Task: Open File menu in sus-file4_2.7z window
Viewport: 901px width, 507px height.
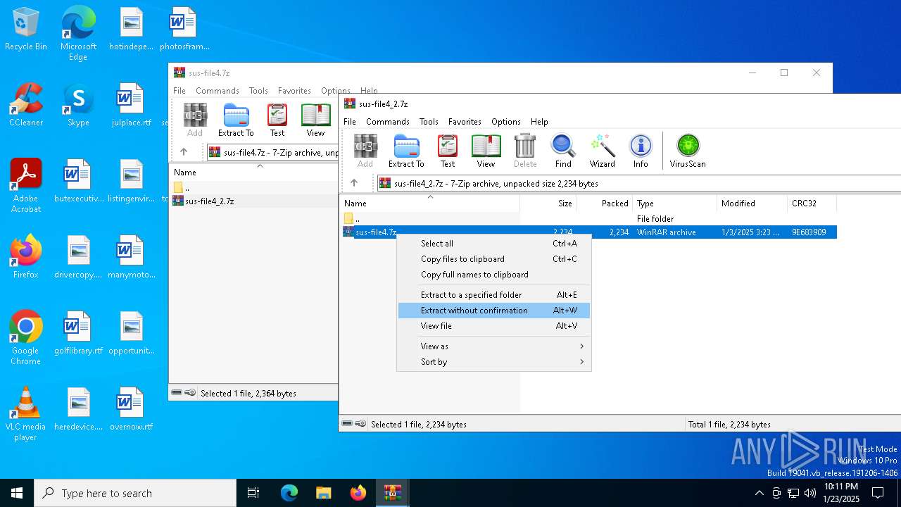Action: click(x=350, y=122)
